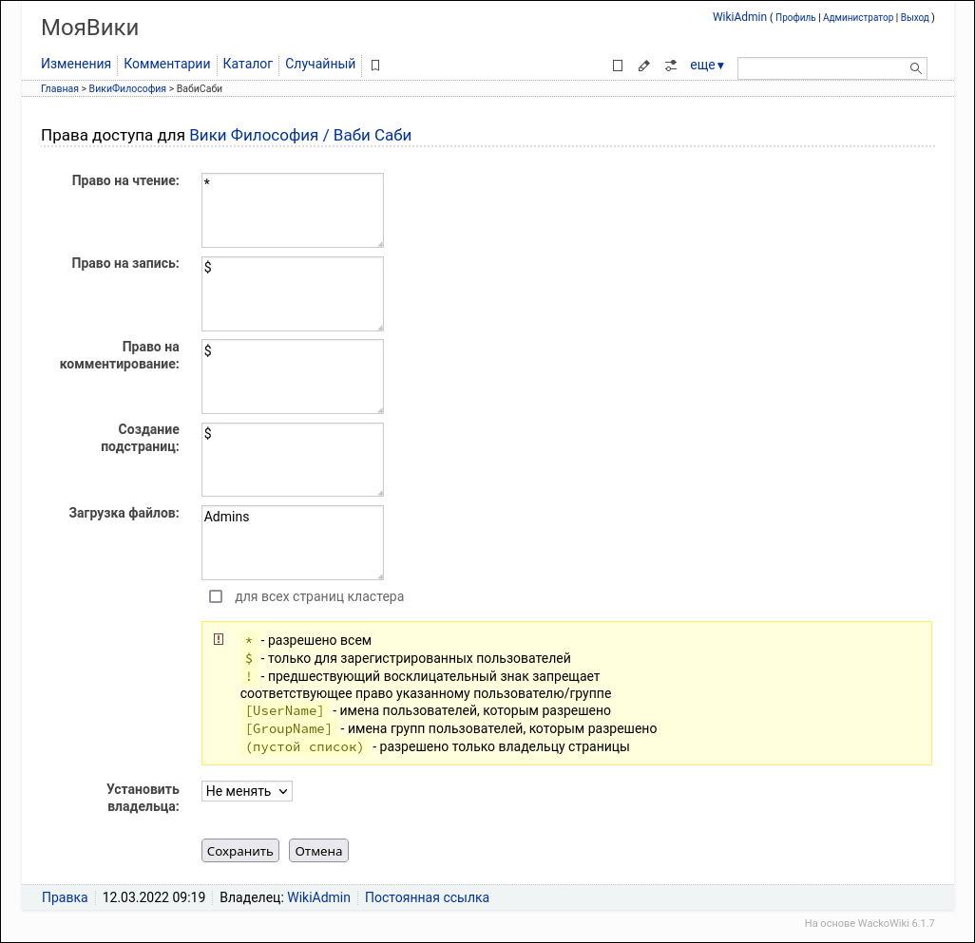This screenshot has height=943, width=975.
Task: Click the Постоянная ссылка footer link
Action: (427, 897)
